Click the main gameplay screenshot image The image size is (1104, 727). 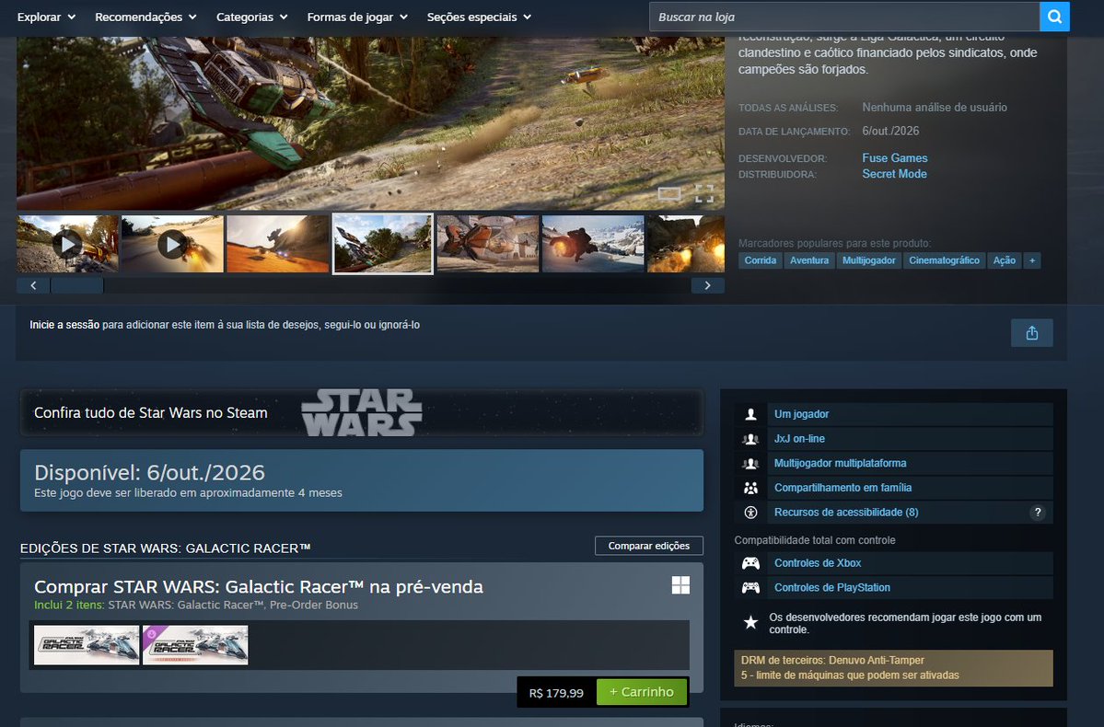[x=370, y=123]
